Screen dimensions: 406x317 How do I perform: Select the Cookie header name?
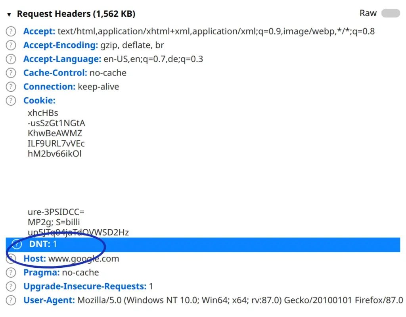point(39,101)
